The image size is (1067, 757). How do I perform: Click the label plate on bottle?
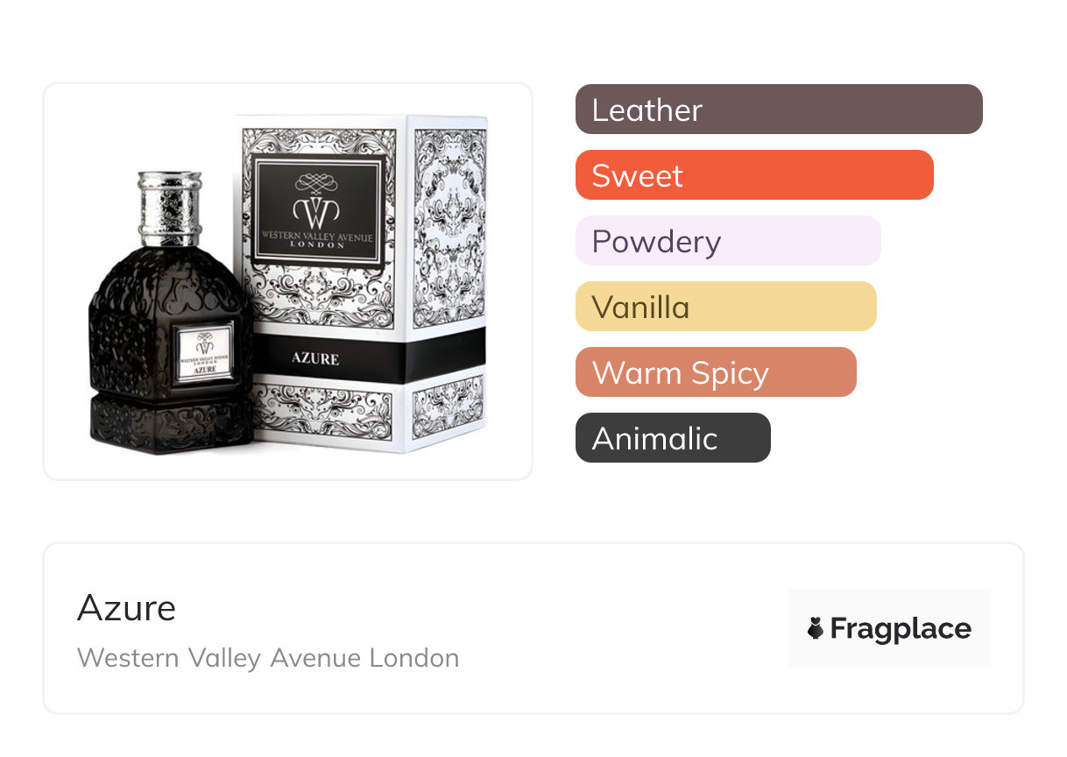pos(206,353)
